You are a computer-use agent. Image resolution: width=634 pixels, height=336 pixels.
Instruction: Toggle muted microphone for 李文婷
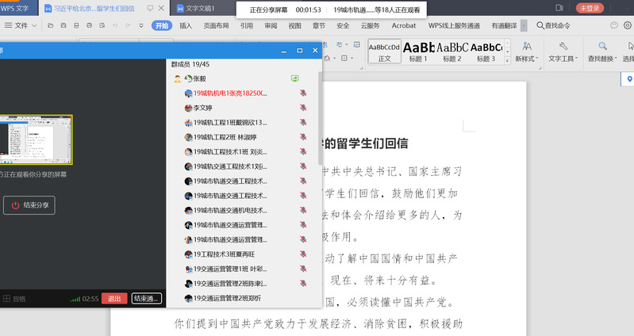tap(303, 108)
